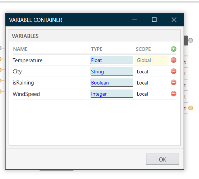Delete the City variable row
This screenshot has width=199, height=179.
(x=174, y=71)
